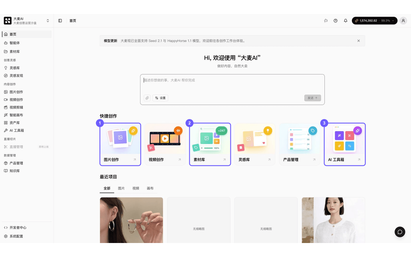Open the 产品管理 quick-create card

(x=300, y=144)
